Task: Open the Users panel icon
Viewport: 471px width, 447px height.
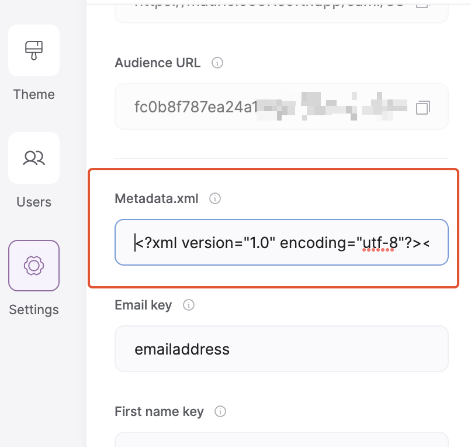Action: [x=33, y=158]
